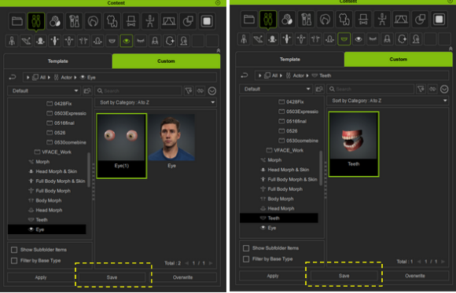Image resolution: width=456 pixels, height=293 pixels.
Task: Collapse toolbar with double chevron in Teeth panel
Action: [x=450, y=49]
